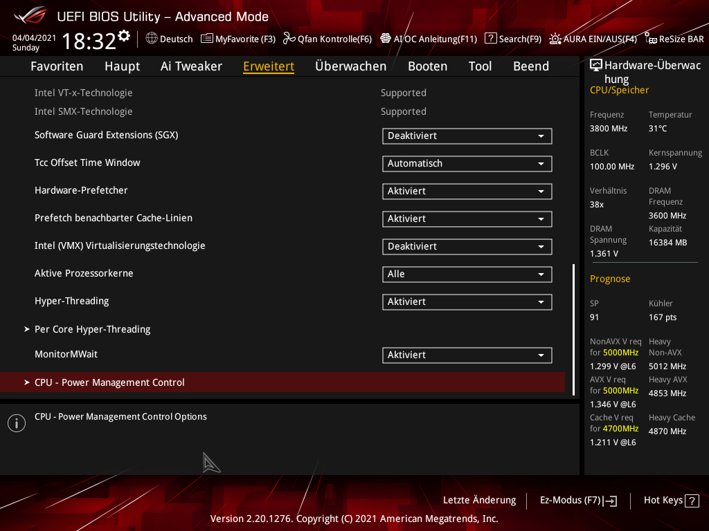Click the CPU/Speicher heading
The height and width of the screenshot is (531, 709).
click(x=619, y=91)
